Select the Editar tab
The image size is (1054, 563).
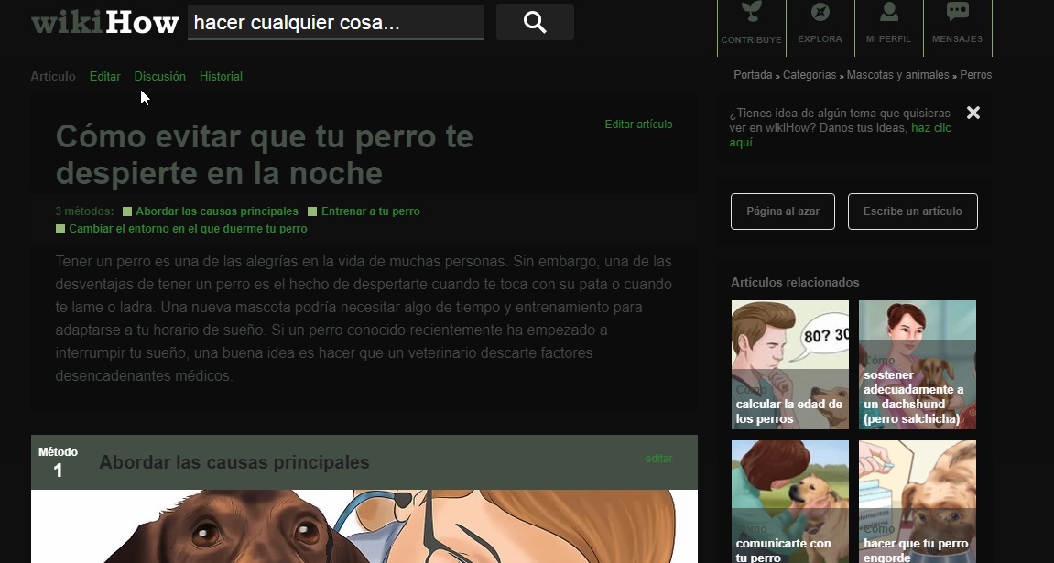coord(104,76)
